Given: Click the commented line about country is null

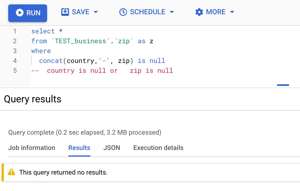Looking at the screenshot, I should pyautogui.click(x=102, y=71).
